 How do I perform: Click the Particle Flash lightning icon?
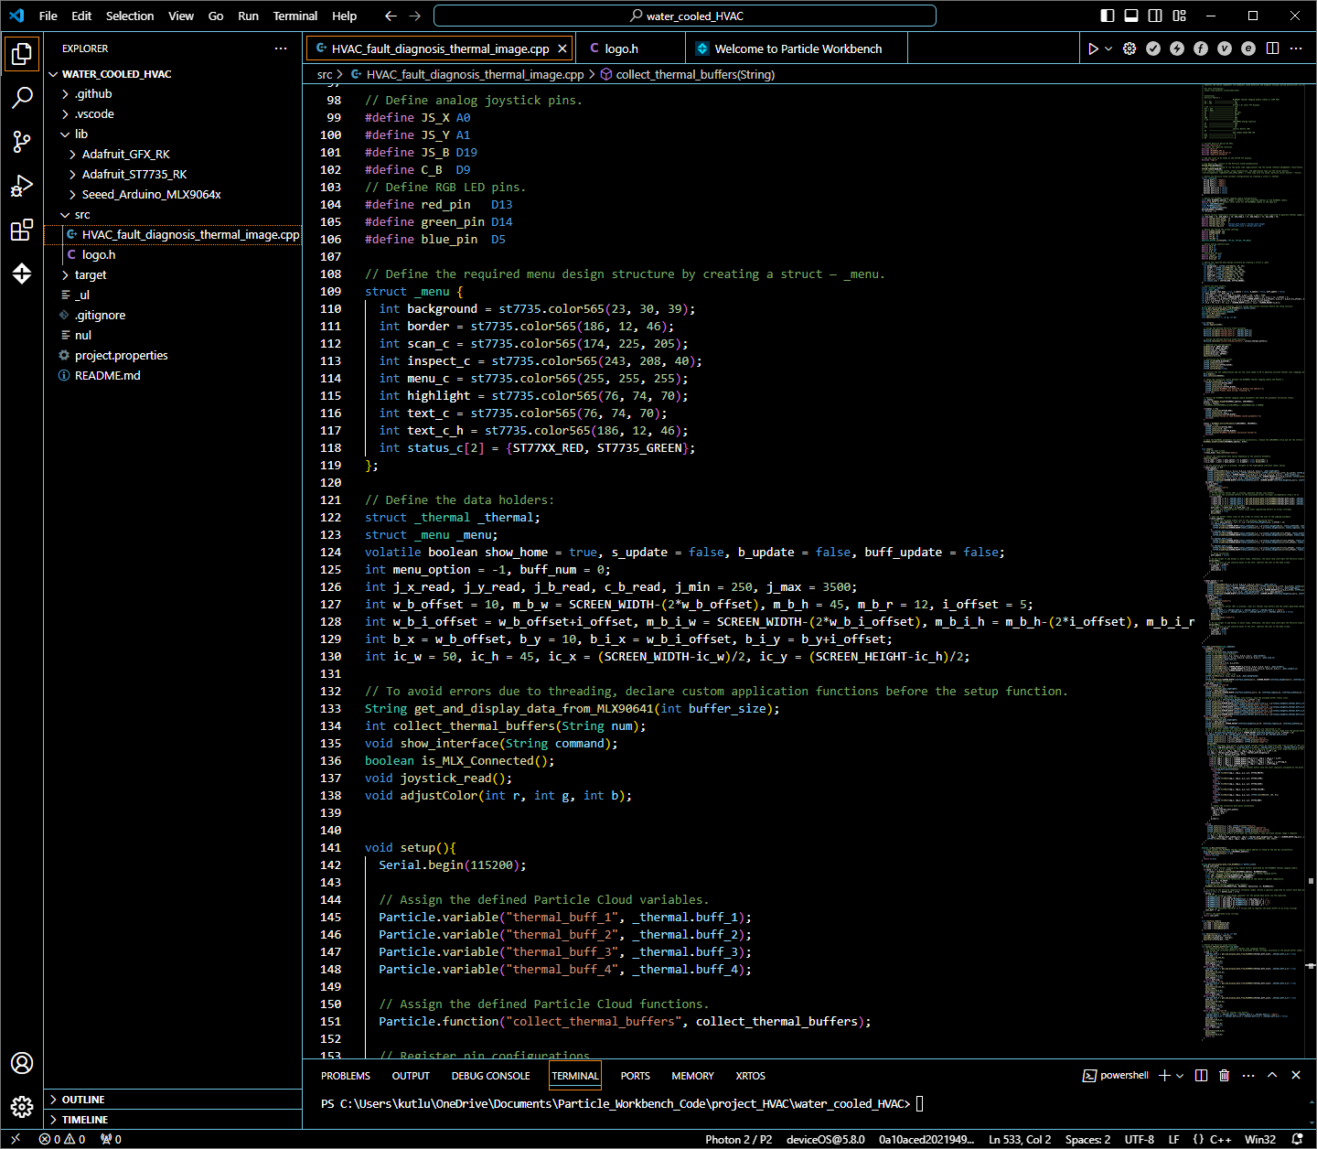tap(1177, 48)
